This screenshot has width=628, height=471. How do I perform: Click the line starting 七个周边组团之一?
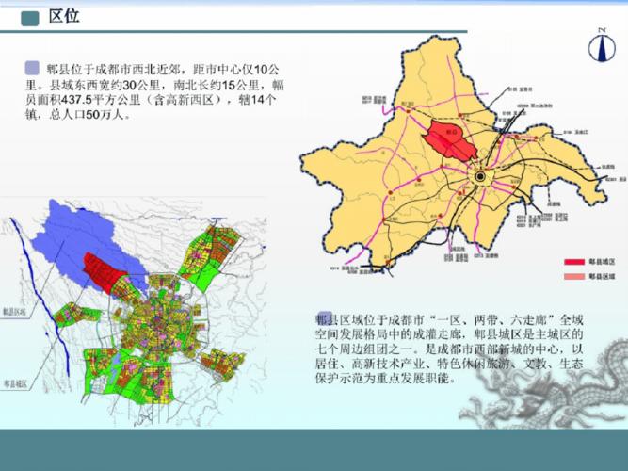click(449, 349)
